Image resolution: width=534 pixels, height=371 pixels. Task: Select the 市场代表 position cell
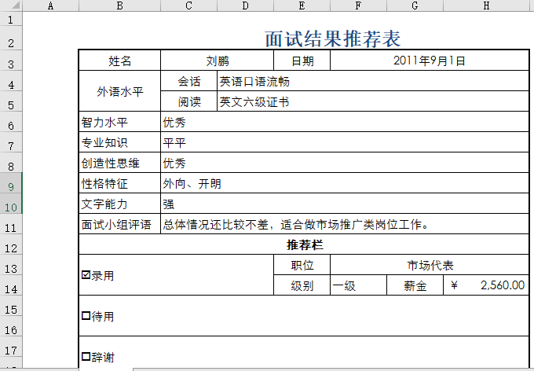tap(430, 266)
